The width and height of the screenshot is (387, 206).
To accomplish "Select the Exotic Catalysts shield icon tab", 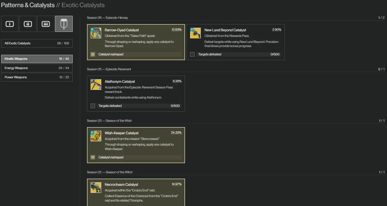I will pyautogui.click(x=64, y=24).
